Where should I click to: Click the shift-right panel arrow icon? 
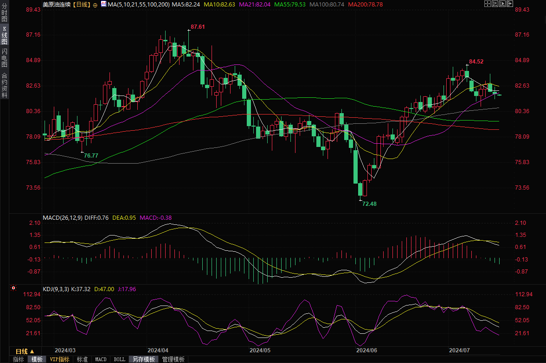(x=511, y=4)
